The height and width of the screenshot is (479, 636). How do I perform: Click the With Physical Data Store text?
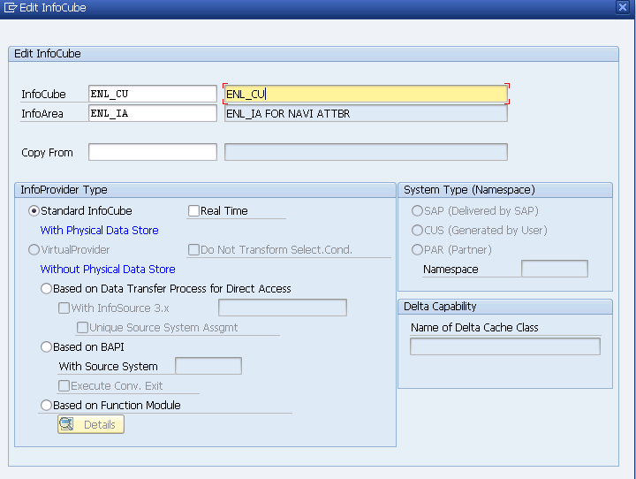coord(99,230)
